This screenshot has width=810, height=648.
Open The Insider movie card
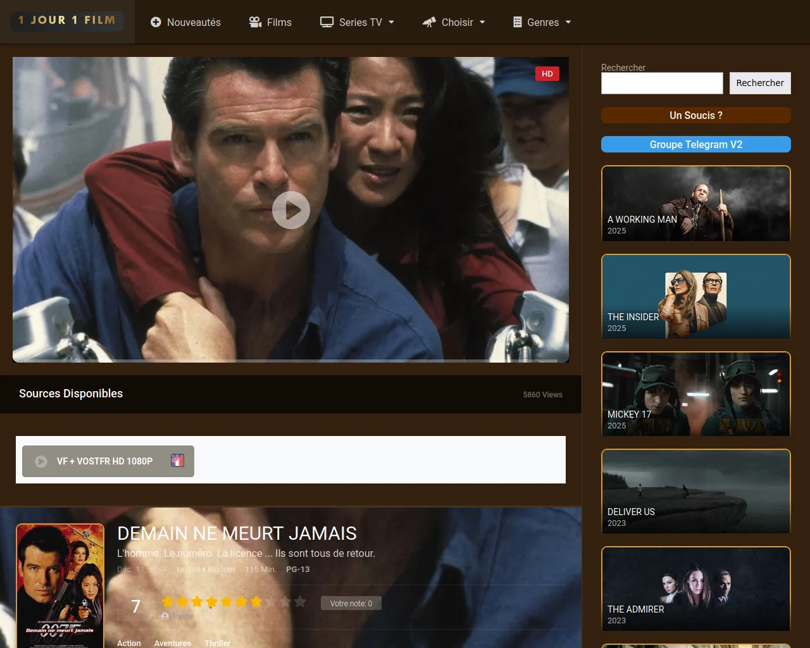696,297
